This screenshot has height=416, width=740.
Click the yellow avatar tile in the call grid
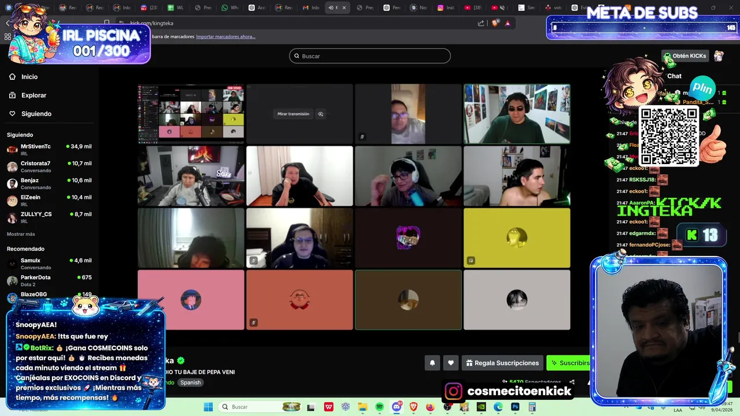coord(517,238)
